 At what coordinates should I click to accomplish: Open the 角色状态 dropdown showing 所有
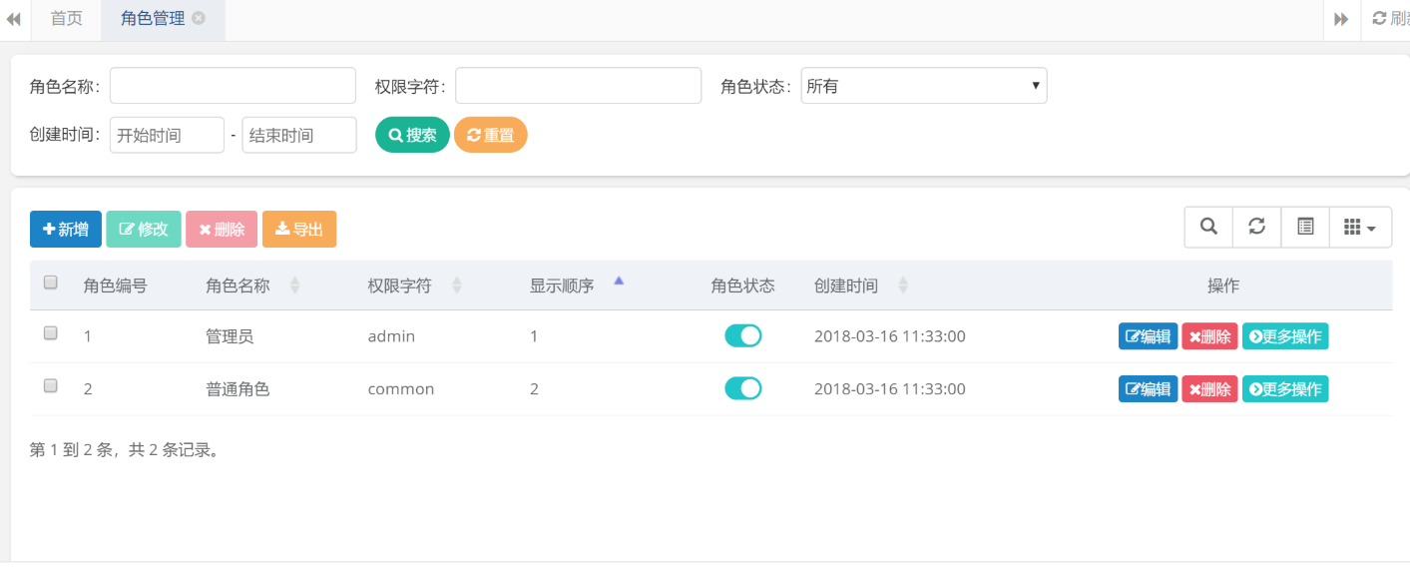[923, 85]
